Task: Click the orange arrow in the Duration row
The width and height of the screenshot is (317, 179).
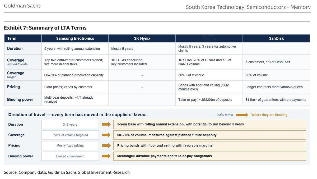Action: 106,124
